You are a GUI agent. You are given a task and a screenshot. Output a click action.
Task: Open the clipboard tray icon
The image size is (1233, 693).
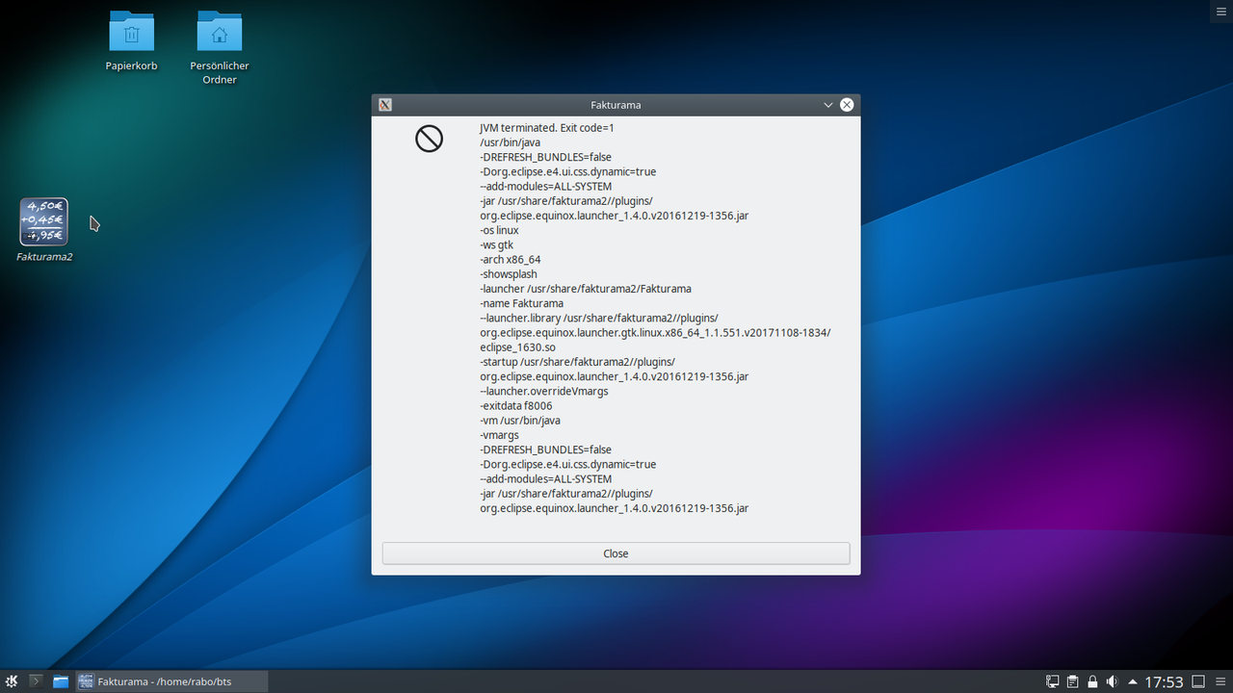point(1072,681)
